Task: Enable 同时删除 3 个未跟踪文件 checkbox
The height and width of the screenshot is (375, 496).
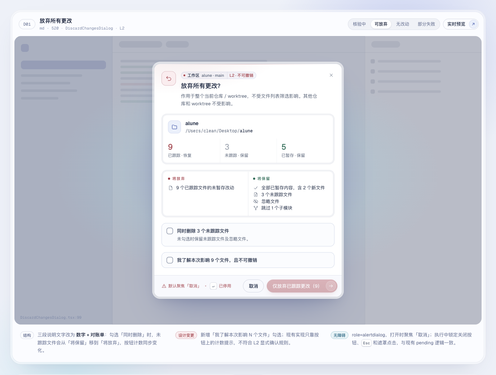Action: tap(170, 231)
